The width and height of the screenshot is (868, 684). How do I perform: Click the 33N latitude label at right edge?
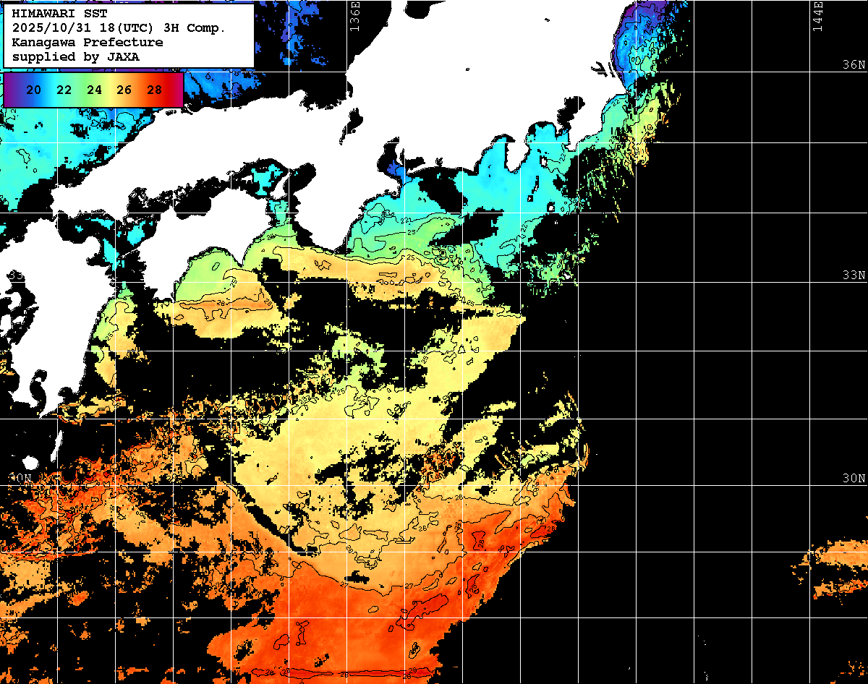854,275
